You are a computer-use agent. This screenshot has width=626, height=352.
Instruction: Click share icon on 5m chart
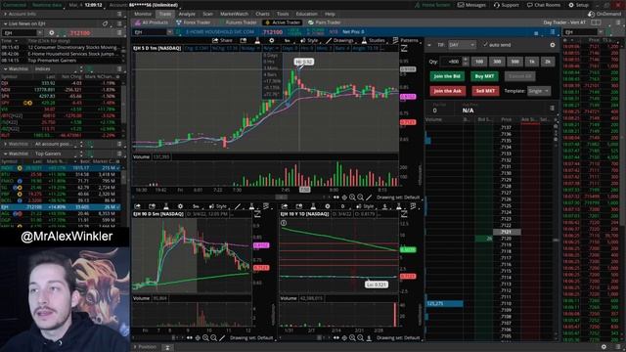[x=137, y=206]
